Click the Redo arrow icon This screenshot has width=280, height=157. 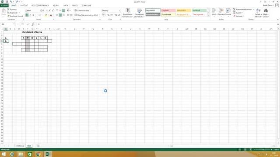tap(17, 2)
